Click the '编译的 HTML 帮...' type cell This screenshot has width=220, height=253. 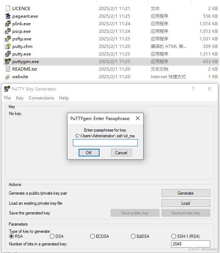coord(168,46)
